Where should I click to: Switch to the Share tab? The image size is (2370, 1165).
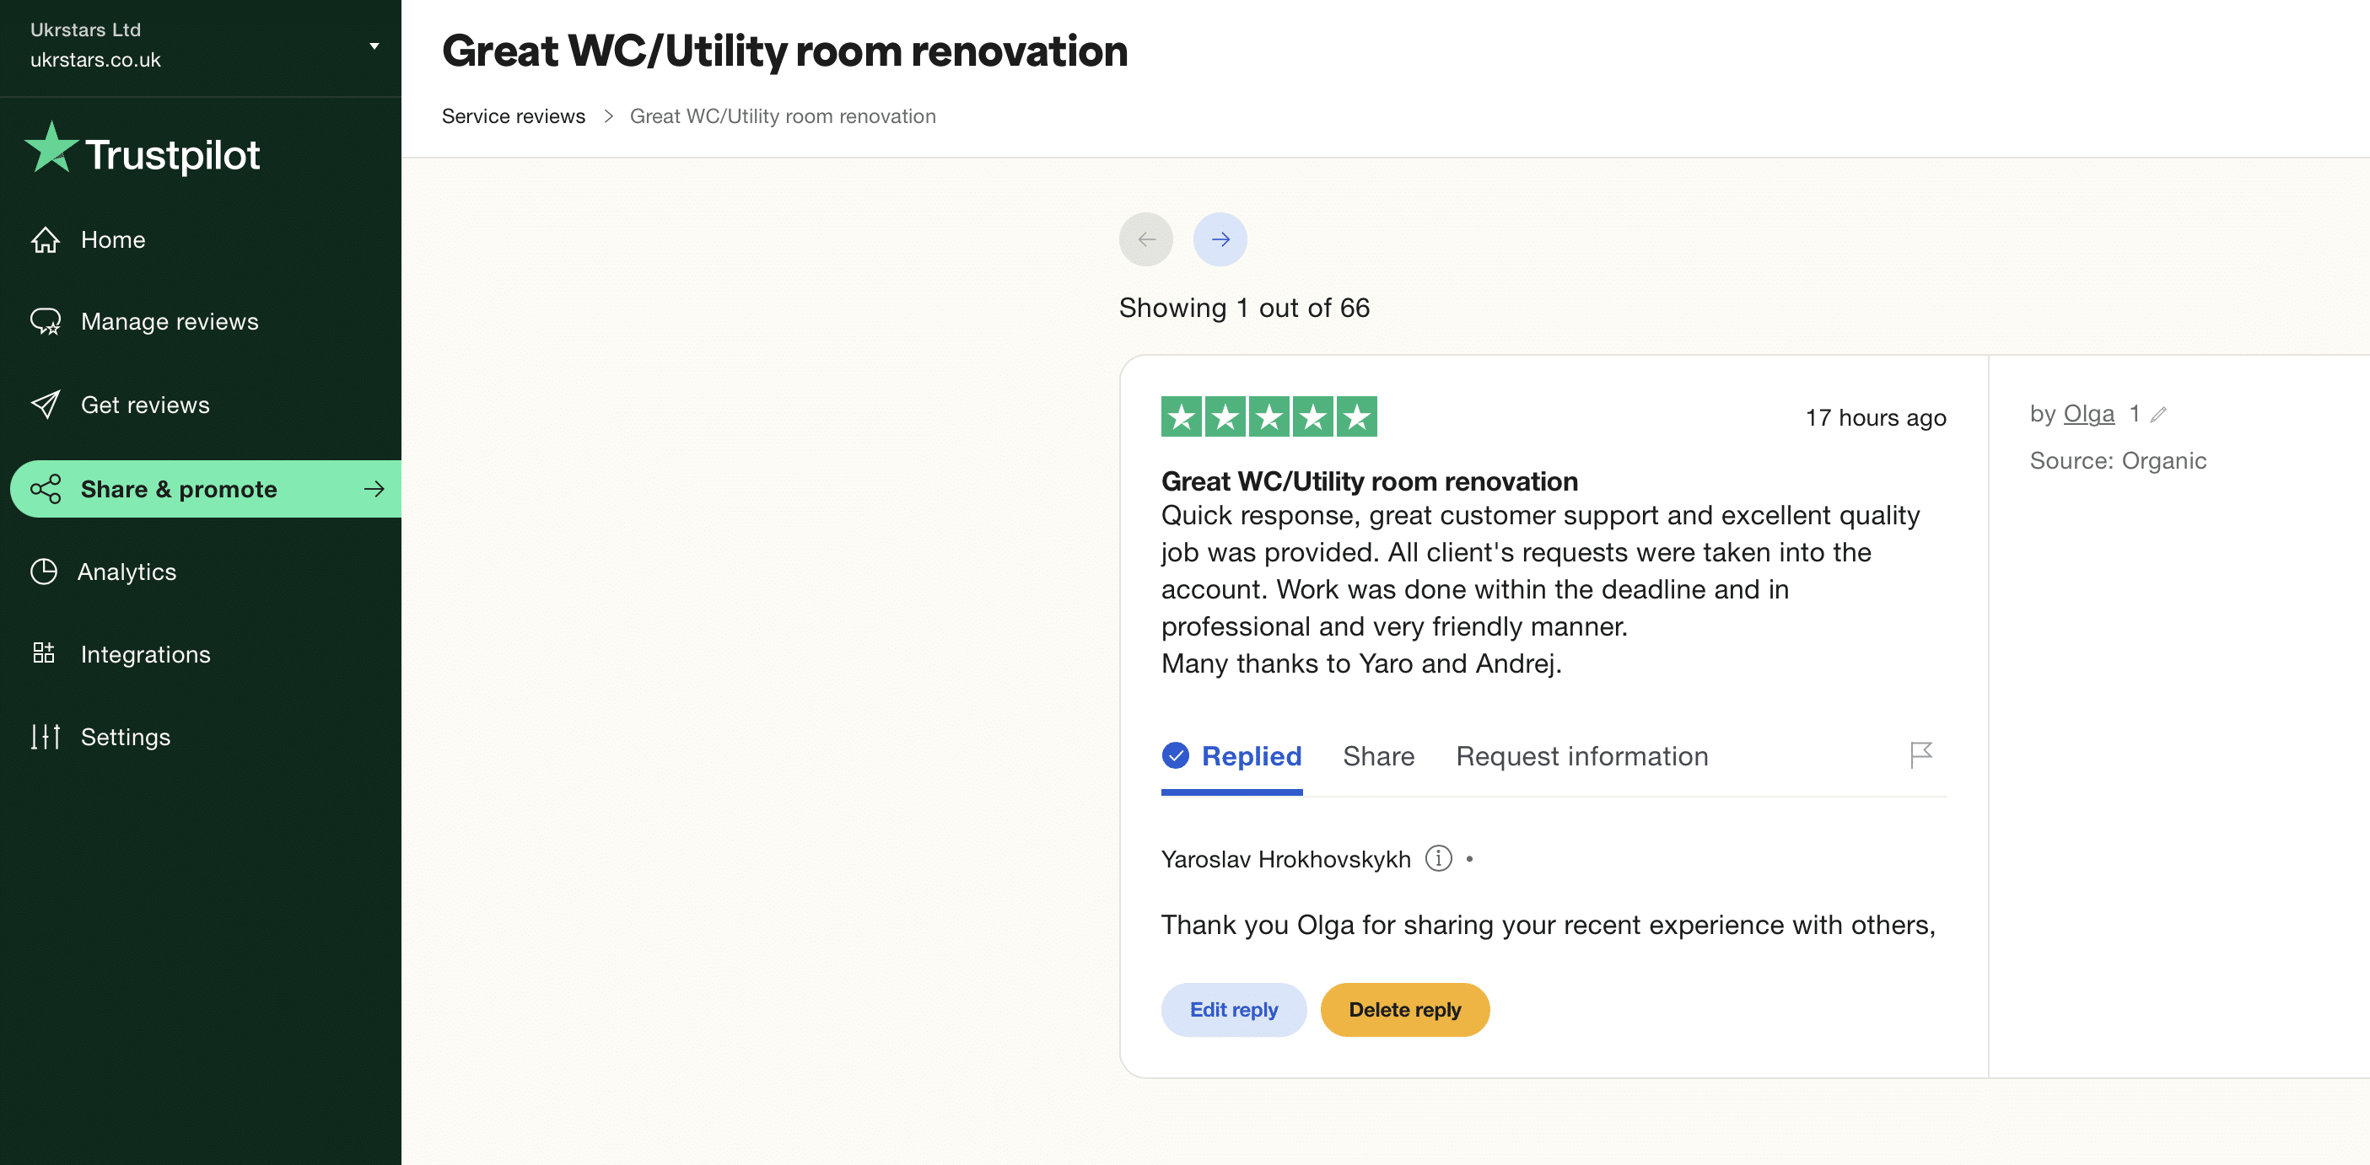tap(1377, 756)
